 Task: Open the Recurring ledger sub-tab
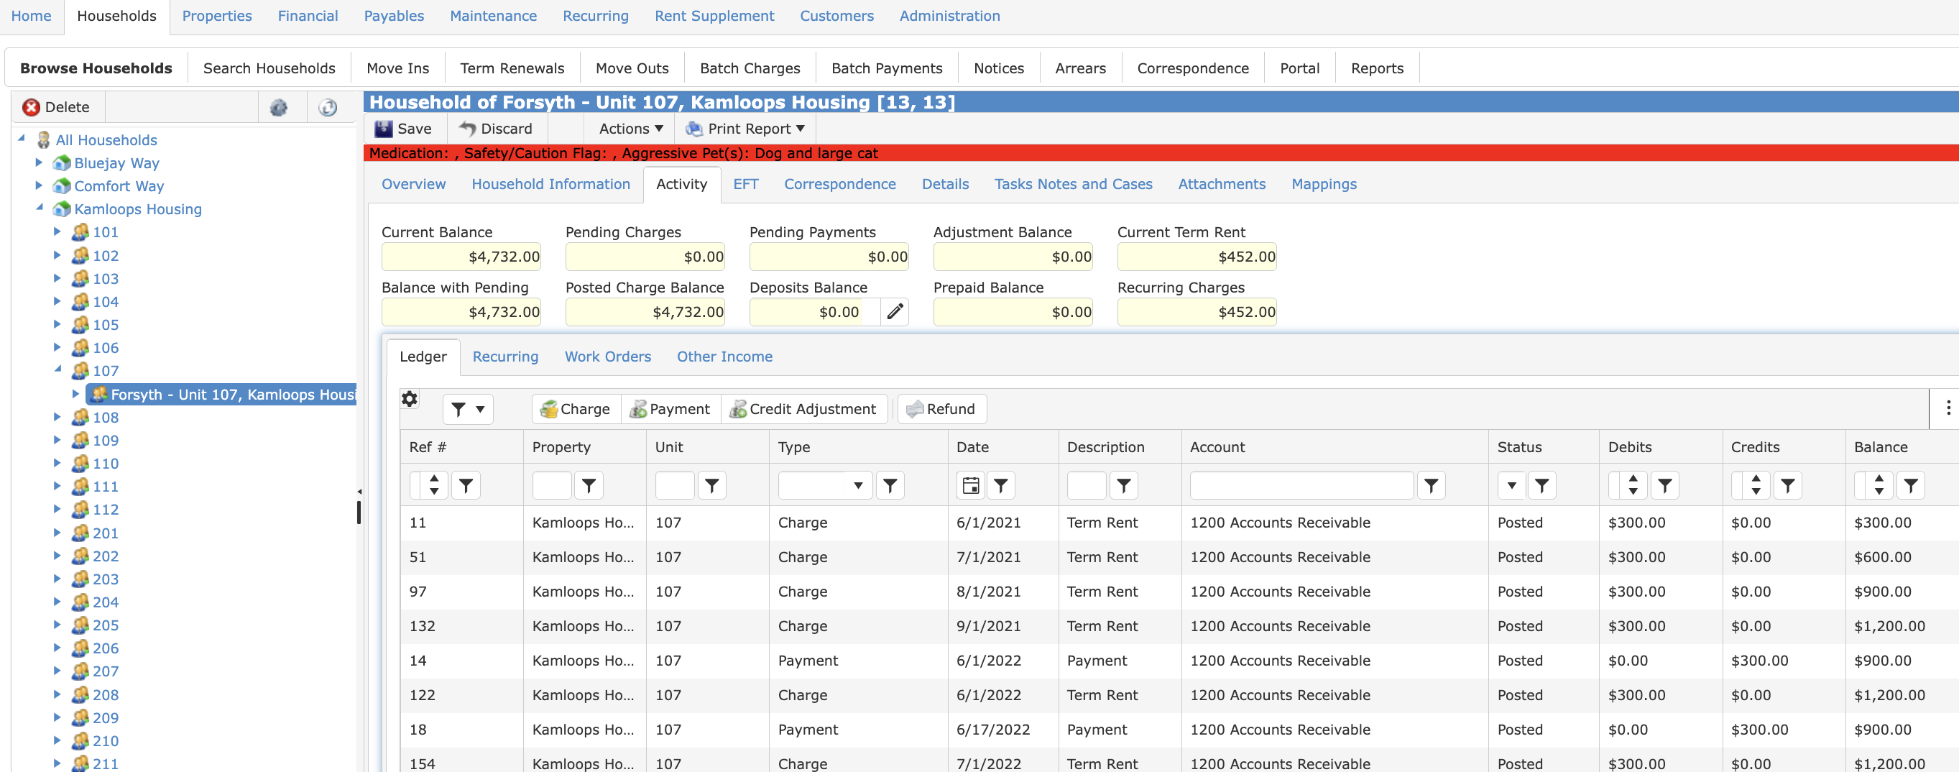tap(505, 357)
